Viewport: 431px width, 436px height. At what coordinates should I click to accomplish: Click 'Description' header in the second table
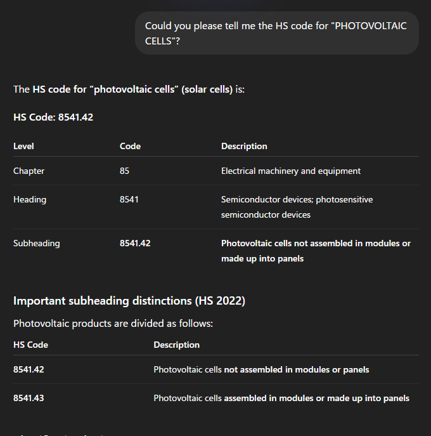coord(176,345)
